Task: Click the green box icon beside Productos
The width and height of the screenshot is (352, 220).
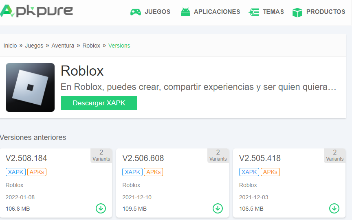Action: [297, 12]
